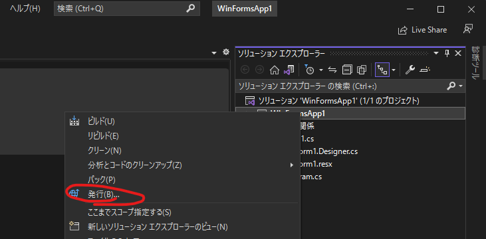Select the Form1.resx file
Viewport: 486px width, 239px height.
click(316, 164)
